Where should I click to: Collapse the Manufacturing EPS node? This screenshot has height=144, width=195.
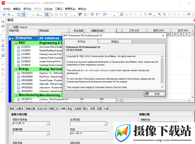pos(13,95)
